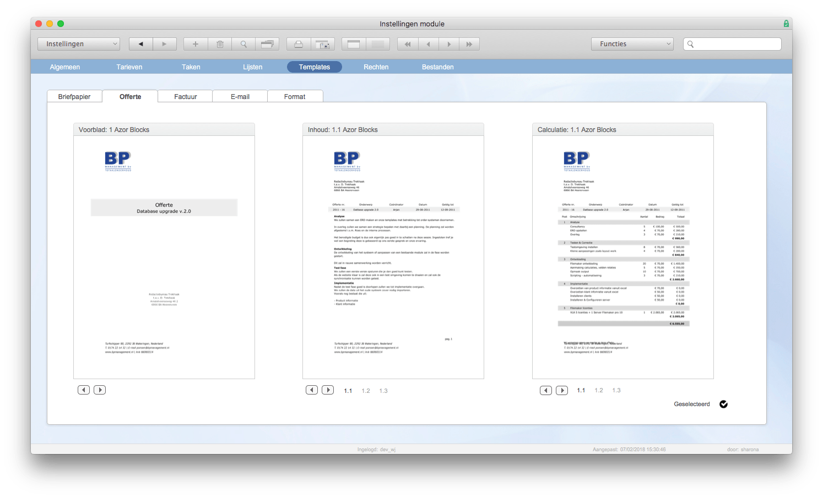823x498 pixels.
Task: Click the Inhoud template preview
Action: [x=393, y=258]
